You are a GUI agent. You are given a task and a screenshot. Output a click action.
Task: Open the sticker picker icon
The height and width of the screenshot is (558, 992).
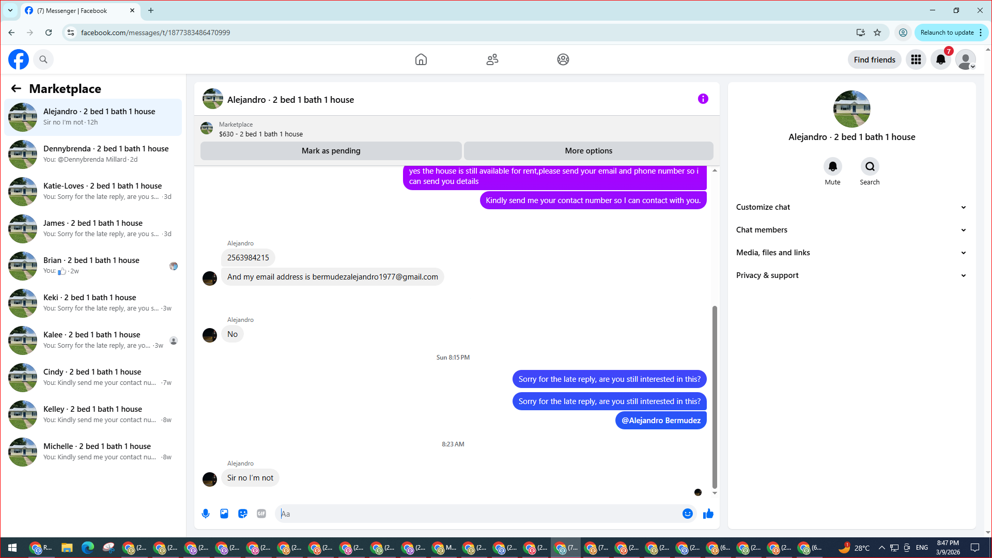[x=243, y=514]
